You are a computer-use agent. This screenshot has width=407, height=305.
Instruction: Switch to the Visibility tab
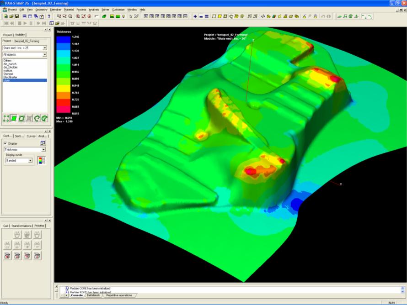click(x=20, y=35)
